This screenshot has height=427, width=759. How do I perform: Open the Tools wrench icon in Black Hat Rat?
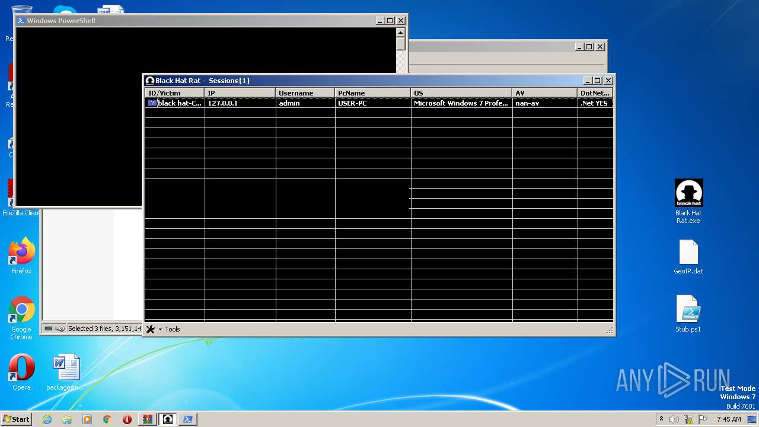pyautogui.click(x=151, y=329)
